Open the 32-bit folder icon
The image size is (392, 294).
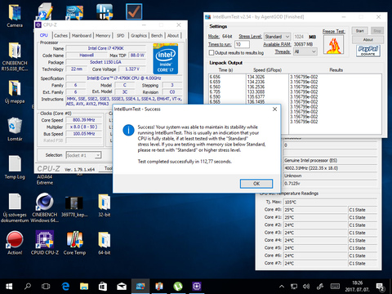pos(105,203)
